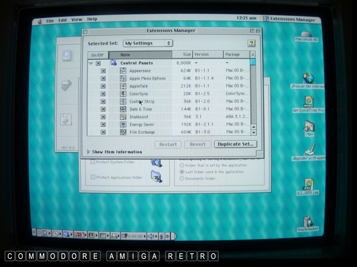
Task: Collapse the Control Panels group triangle
Action: (91, 63)
